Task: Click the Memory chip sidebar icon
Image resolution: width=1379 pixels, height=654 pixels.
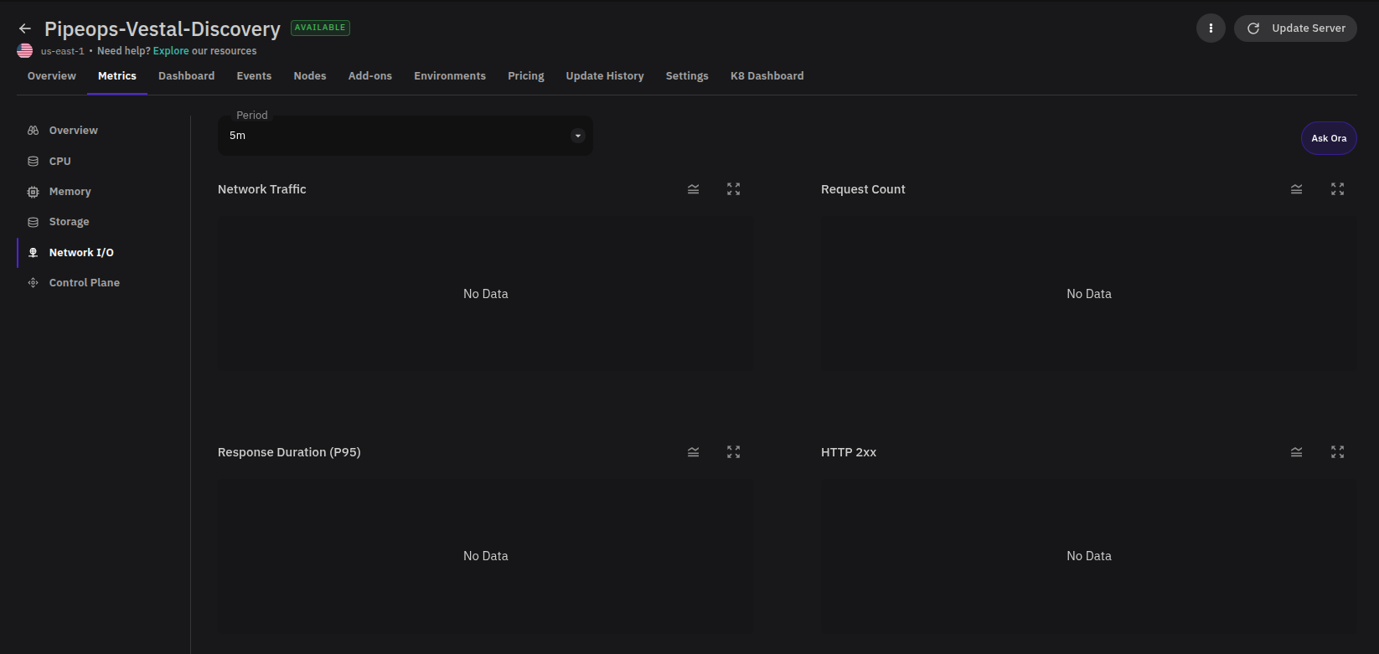Action: (34, 192)
